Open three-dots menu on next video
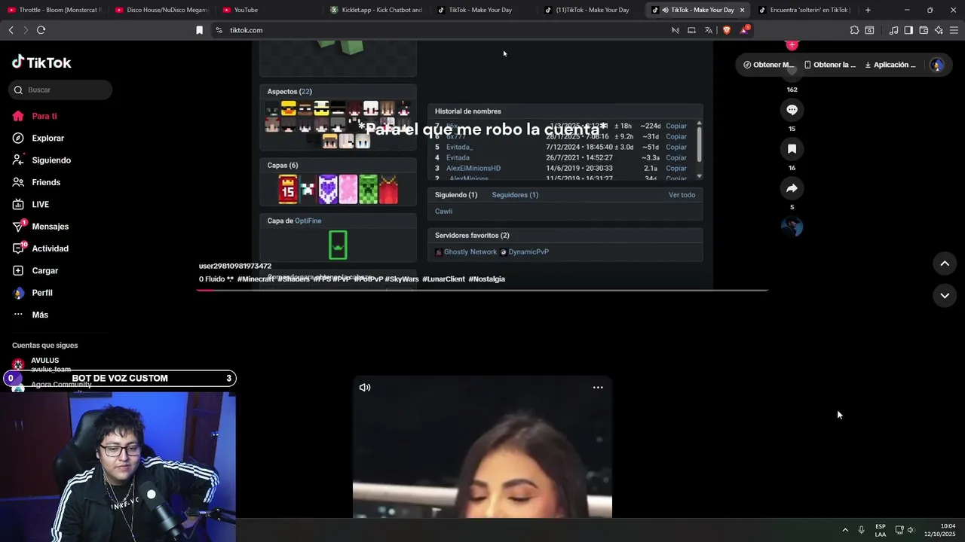The width and height of the screenshot is (965, 542). coord(598,388)
